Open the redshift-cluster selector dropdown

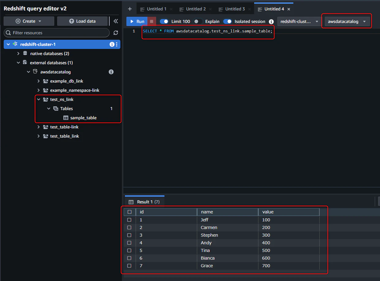299,21
